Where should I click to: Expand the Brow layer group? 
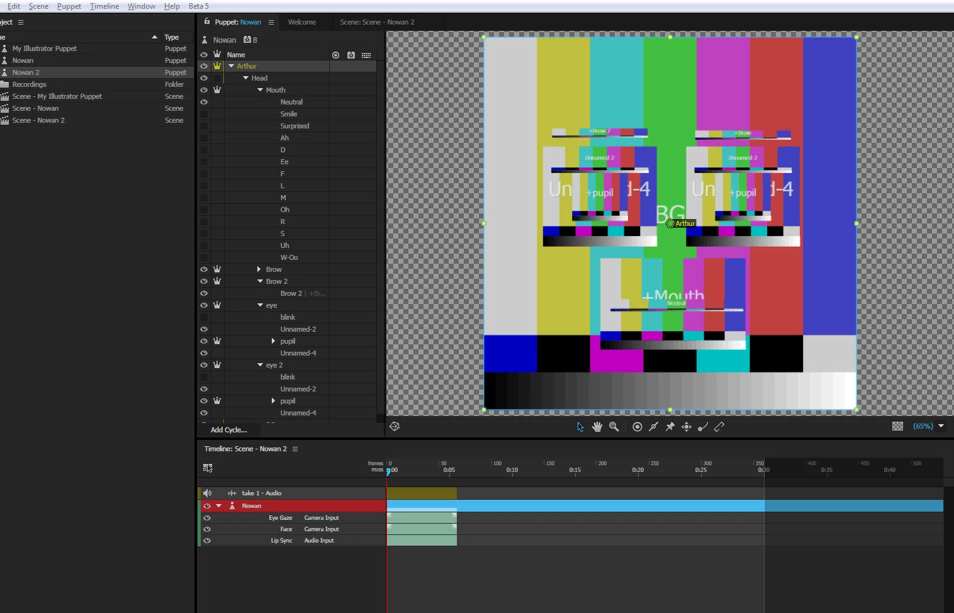(259, 269)
